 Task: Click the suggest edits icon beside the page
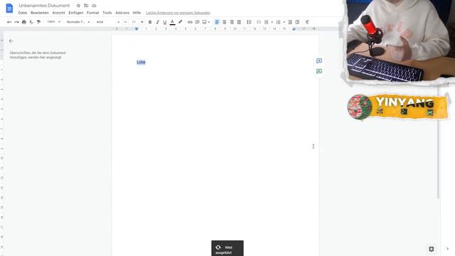click(x=319, y=71)
